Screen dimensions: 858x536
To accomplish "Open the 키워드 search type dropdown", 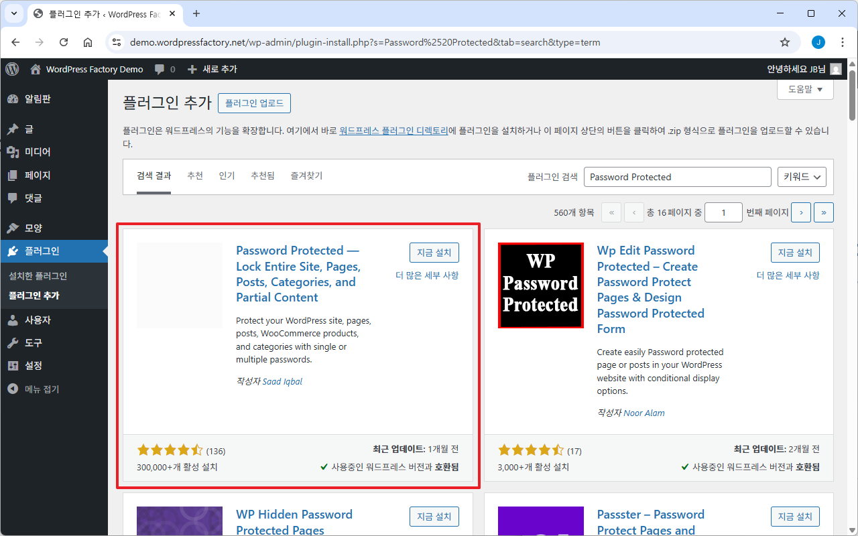I will [802, 177].
